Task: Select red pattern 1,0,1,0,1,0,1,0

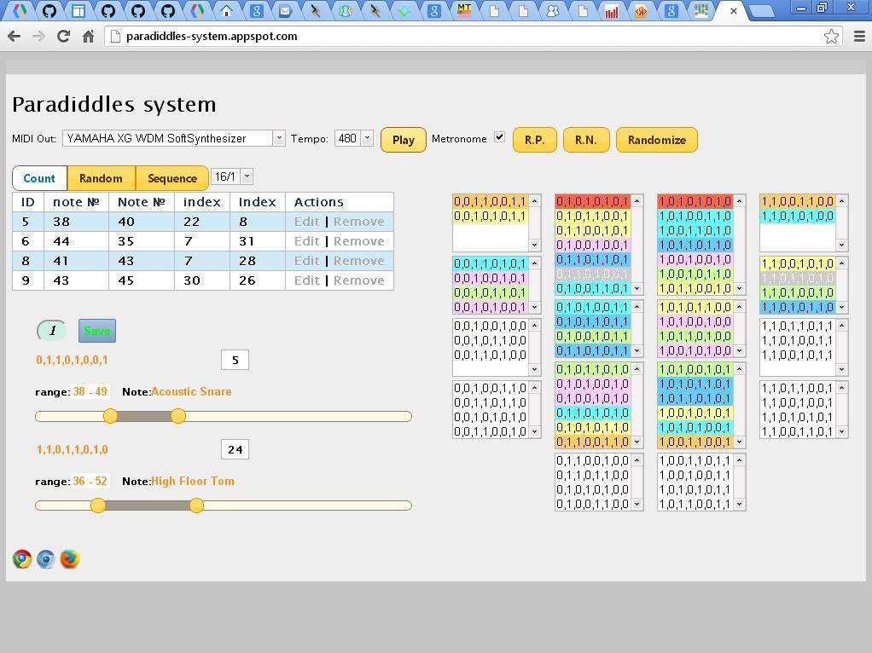Action: tap(695, 201)
